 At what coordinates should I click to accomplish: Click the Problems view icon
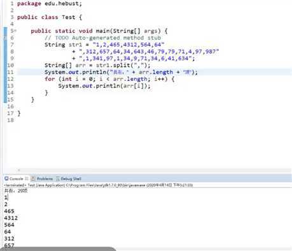click(33, 178)
